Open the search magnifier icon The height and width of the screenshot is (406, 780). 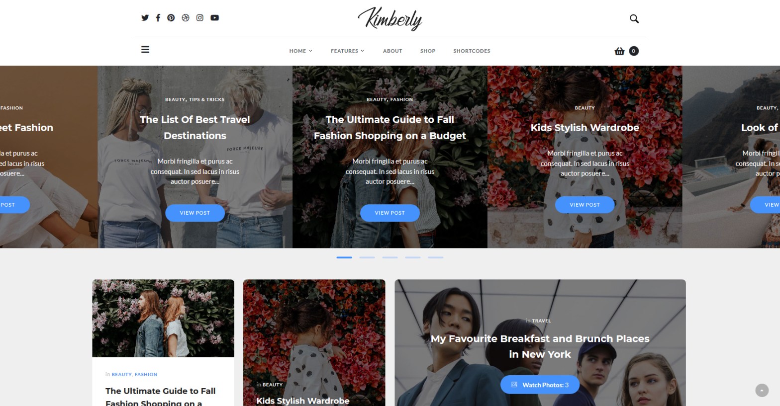click(x=634, y=19)
